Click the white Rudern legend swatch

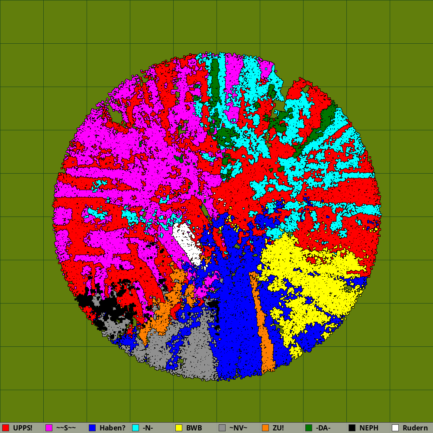coord(395,428)
